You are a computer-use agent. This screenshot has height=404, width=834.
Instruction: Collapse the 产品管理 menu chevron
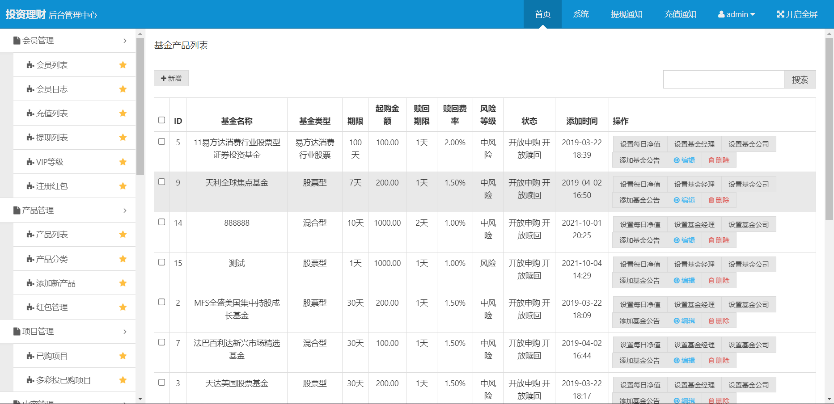tap(125, 210)
